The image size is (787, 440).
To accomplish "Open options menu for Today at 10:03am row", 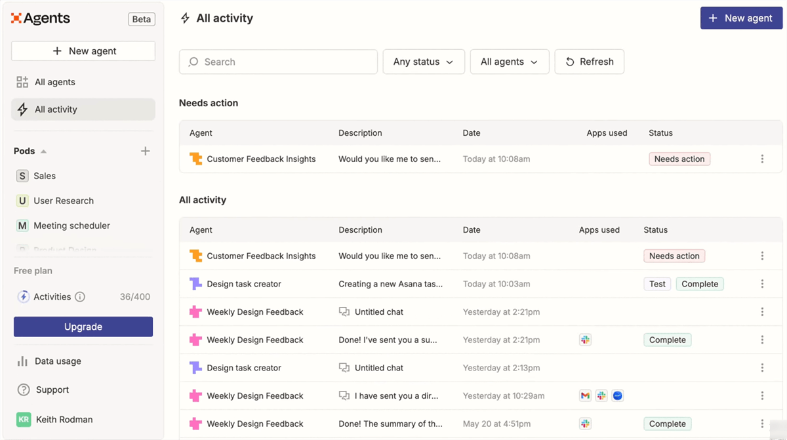I will pos(762,284).
